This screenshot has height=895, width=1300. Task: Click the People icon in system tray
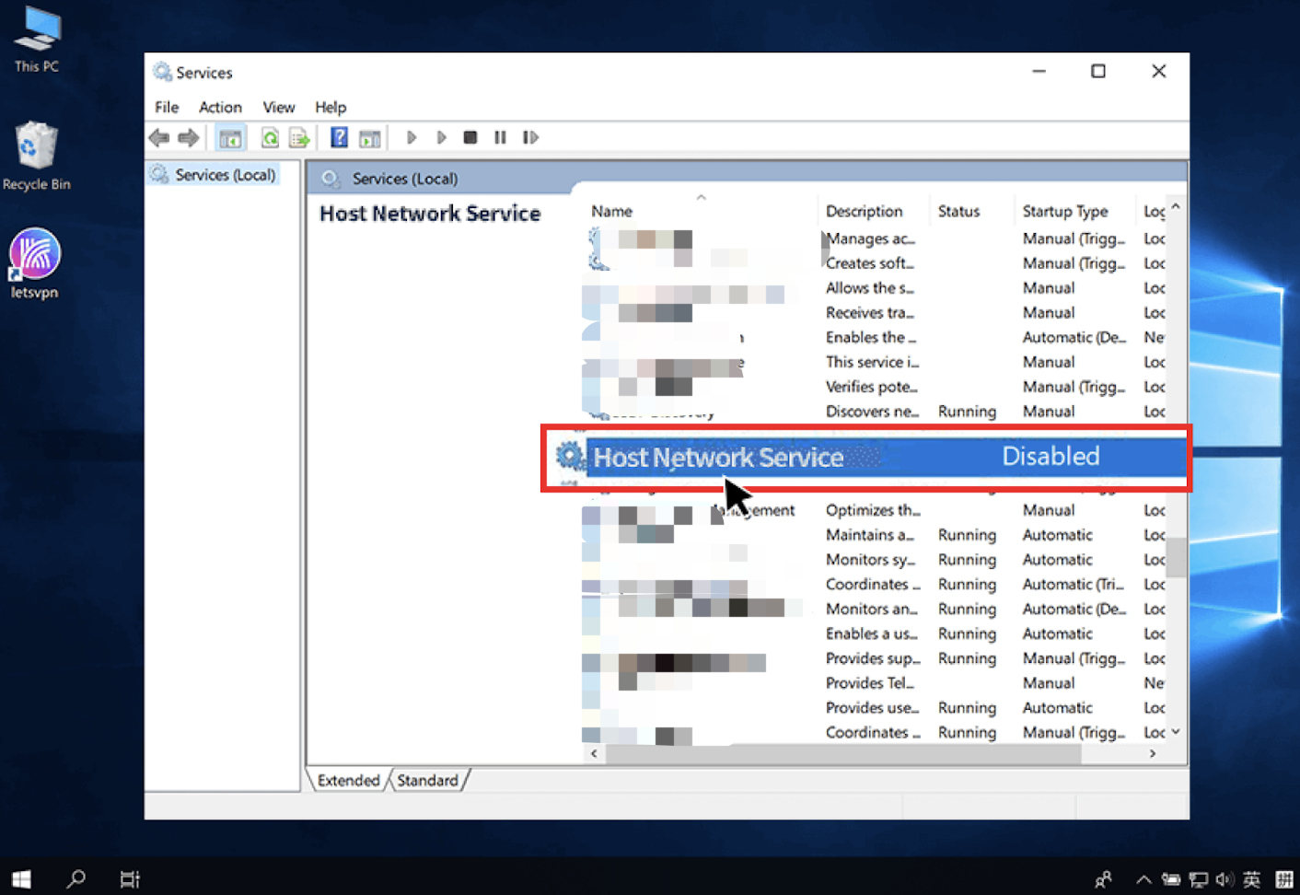tap(1103, 879)
